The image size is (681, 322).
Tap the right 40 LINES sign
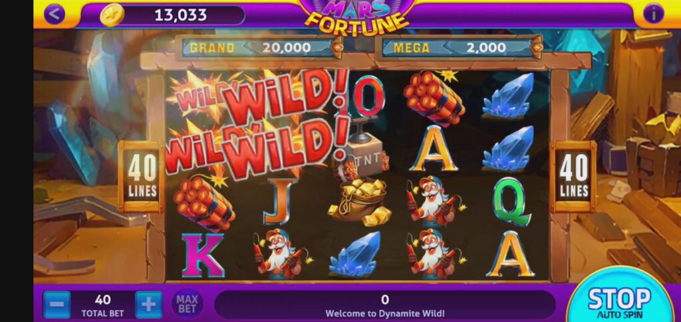573,177
